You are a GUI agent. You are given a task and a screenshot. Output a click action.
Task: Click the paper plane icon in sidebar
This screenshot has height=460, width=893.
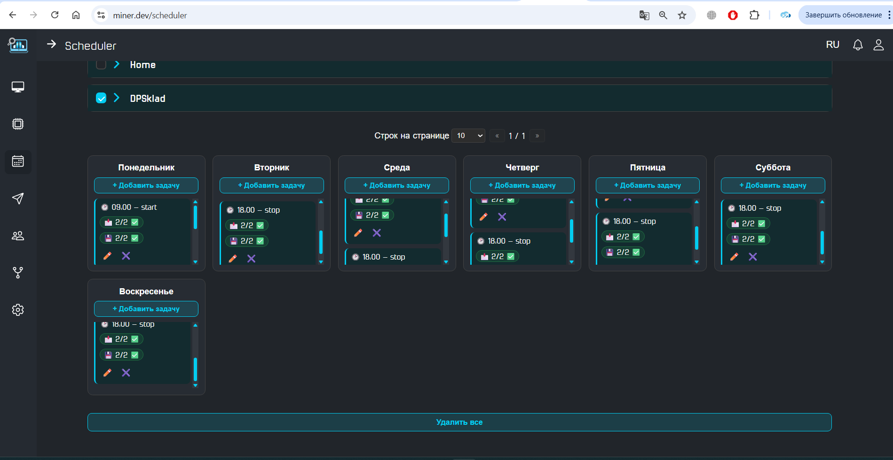pos(18,199)
